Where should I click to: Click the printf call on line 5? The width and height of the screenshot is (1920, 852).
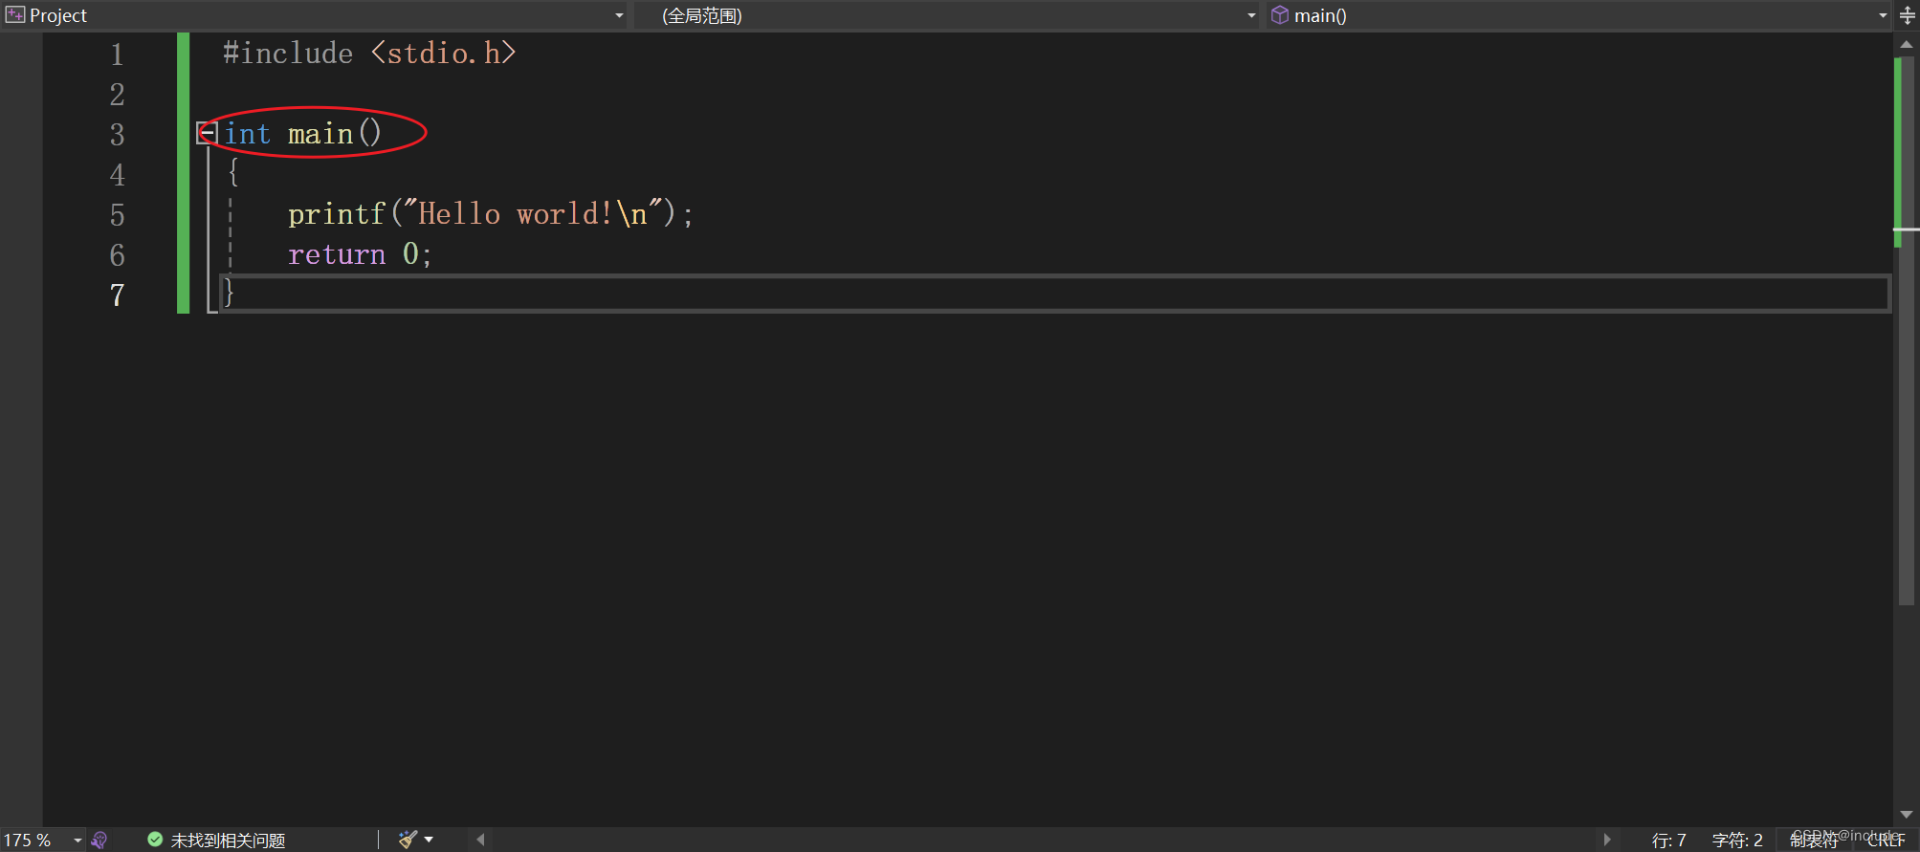tap(336, 214)
